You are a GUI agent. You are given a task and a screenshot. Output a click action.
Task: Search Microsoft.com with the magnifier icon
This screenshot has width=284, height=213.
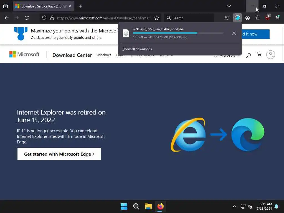pyautogui.click(x=248, y=55)
